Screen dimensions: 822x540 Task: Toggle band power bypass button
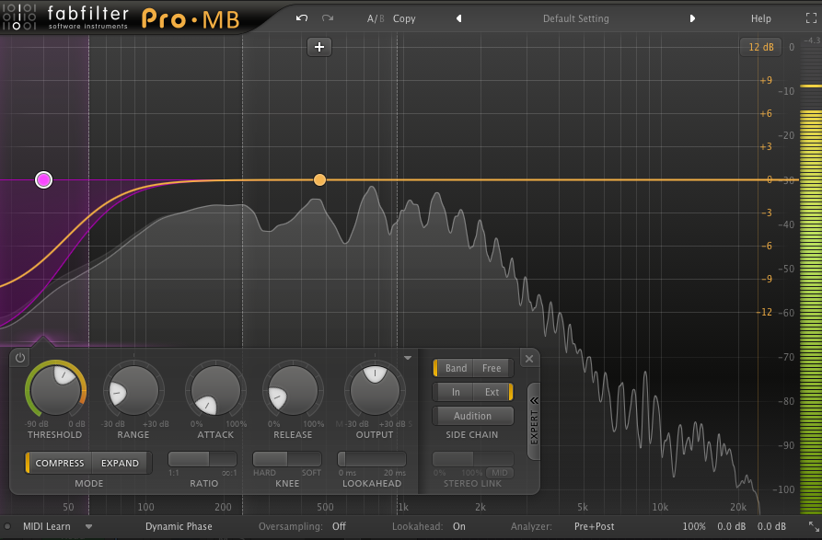(x=20, y=358)
